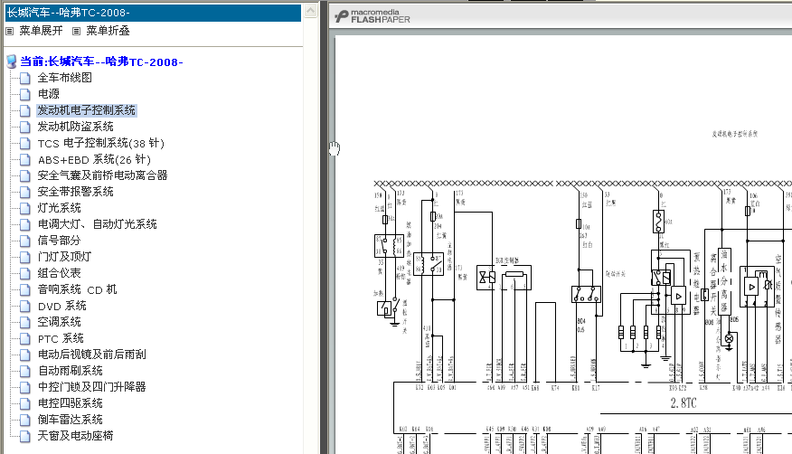Image resolution: width=792 pixels, height=454 pixels.
Task: Open 电动后视镜及前后雨刮 diagram
Action: coord(92,355)
